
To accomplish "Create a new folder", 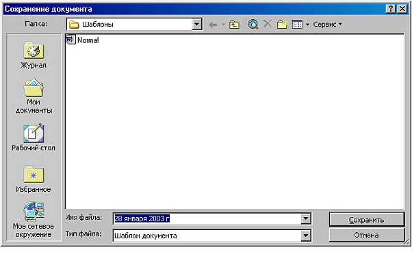I will coord(283,25).
